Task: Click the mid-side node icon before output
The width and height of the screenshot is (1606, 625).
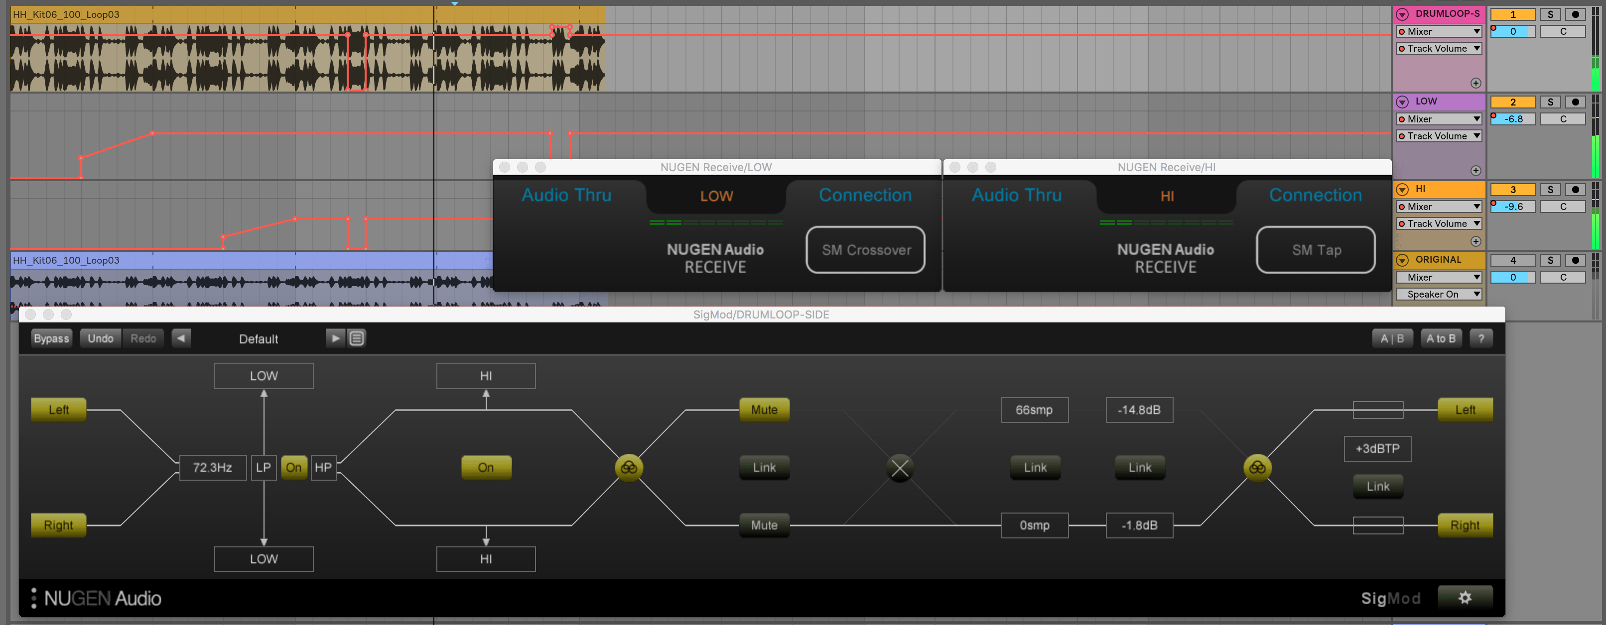Action: 1257,467
